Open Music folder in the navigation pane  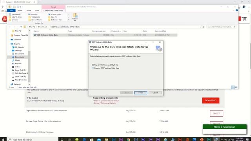[x=16, y=60]
